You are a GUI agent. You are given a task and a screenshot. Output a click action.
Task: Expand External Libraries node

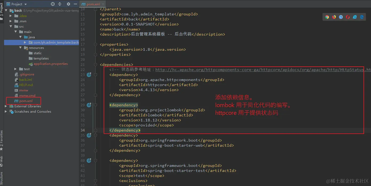6,106
